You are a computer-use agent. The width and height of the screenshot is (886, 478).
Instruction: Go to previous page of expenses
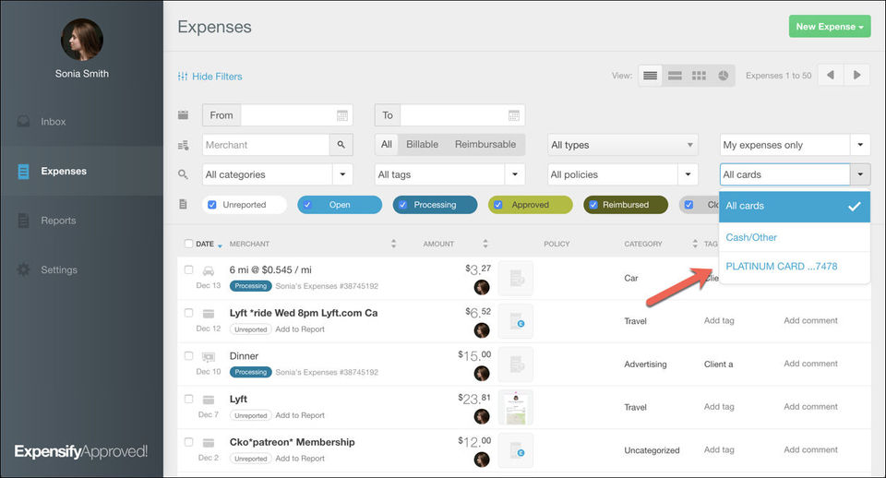830,76
